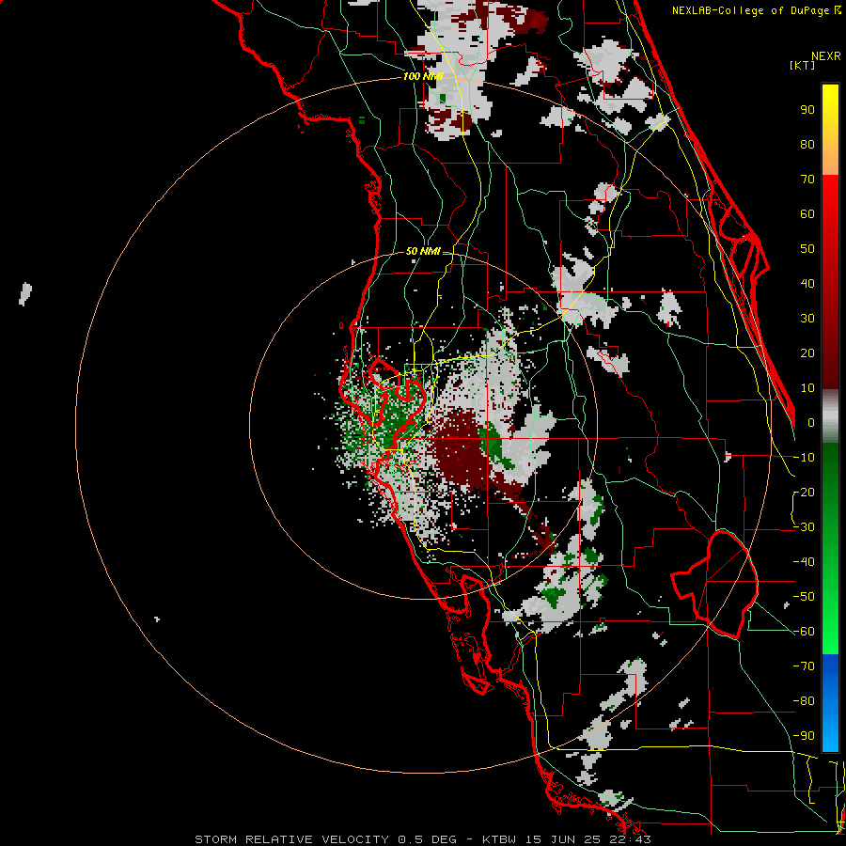
Task: Select the -90 legend value
Action: [x=804, y=736]
